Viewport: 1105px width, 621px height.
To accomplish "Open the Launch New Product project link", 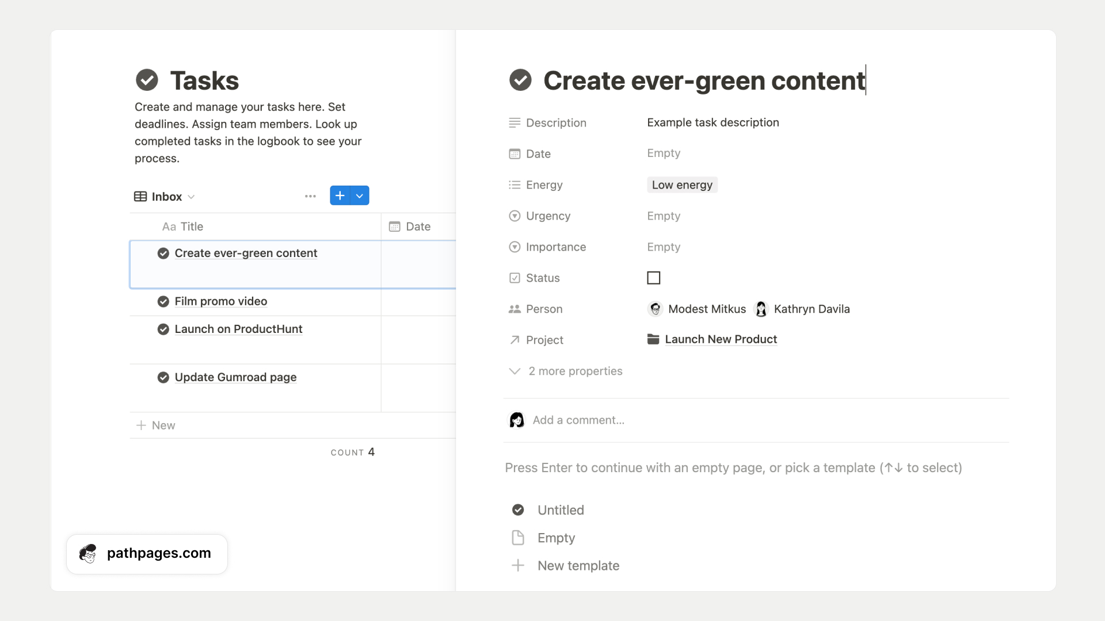I will 721,339.
